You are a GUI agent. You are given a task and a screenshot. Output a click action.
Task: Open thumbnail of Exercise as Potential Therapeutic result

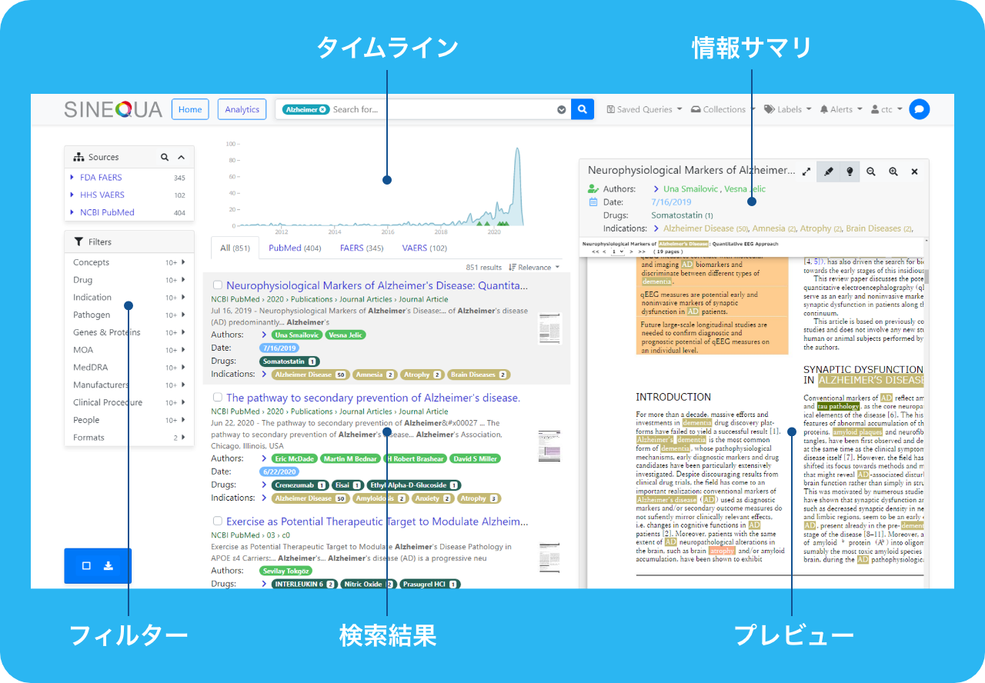pos(550,558)
